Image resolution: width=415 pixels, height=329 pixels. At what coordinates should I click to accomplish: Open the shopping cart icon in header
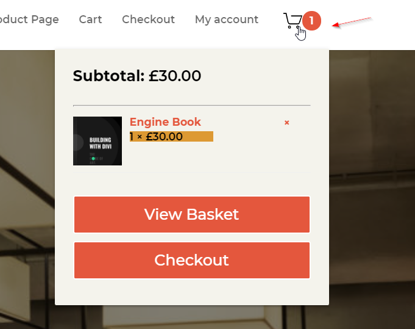pyautogui.click(x=292, y=21)
